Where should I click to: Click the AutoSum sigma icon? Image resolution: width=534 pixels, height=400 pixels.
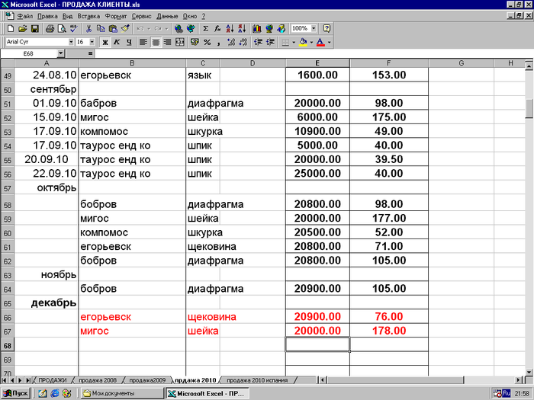[205, 28]
